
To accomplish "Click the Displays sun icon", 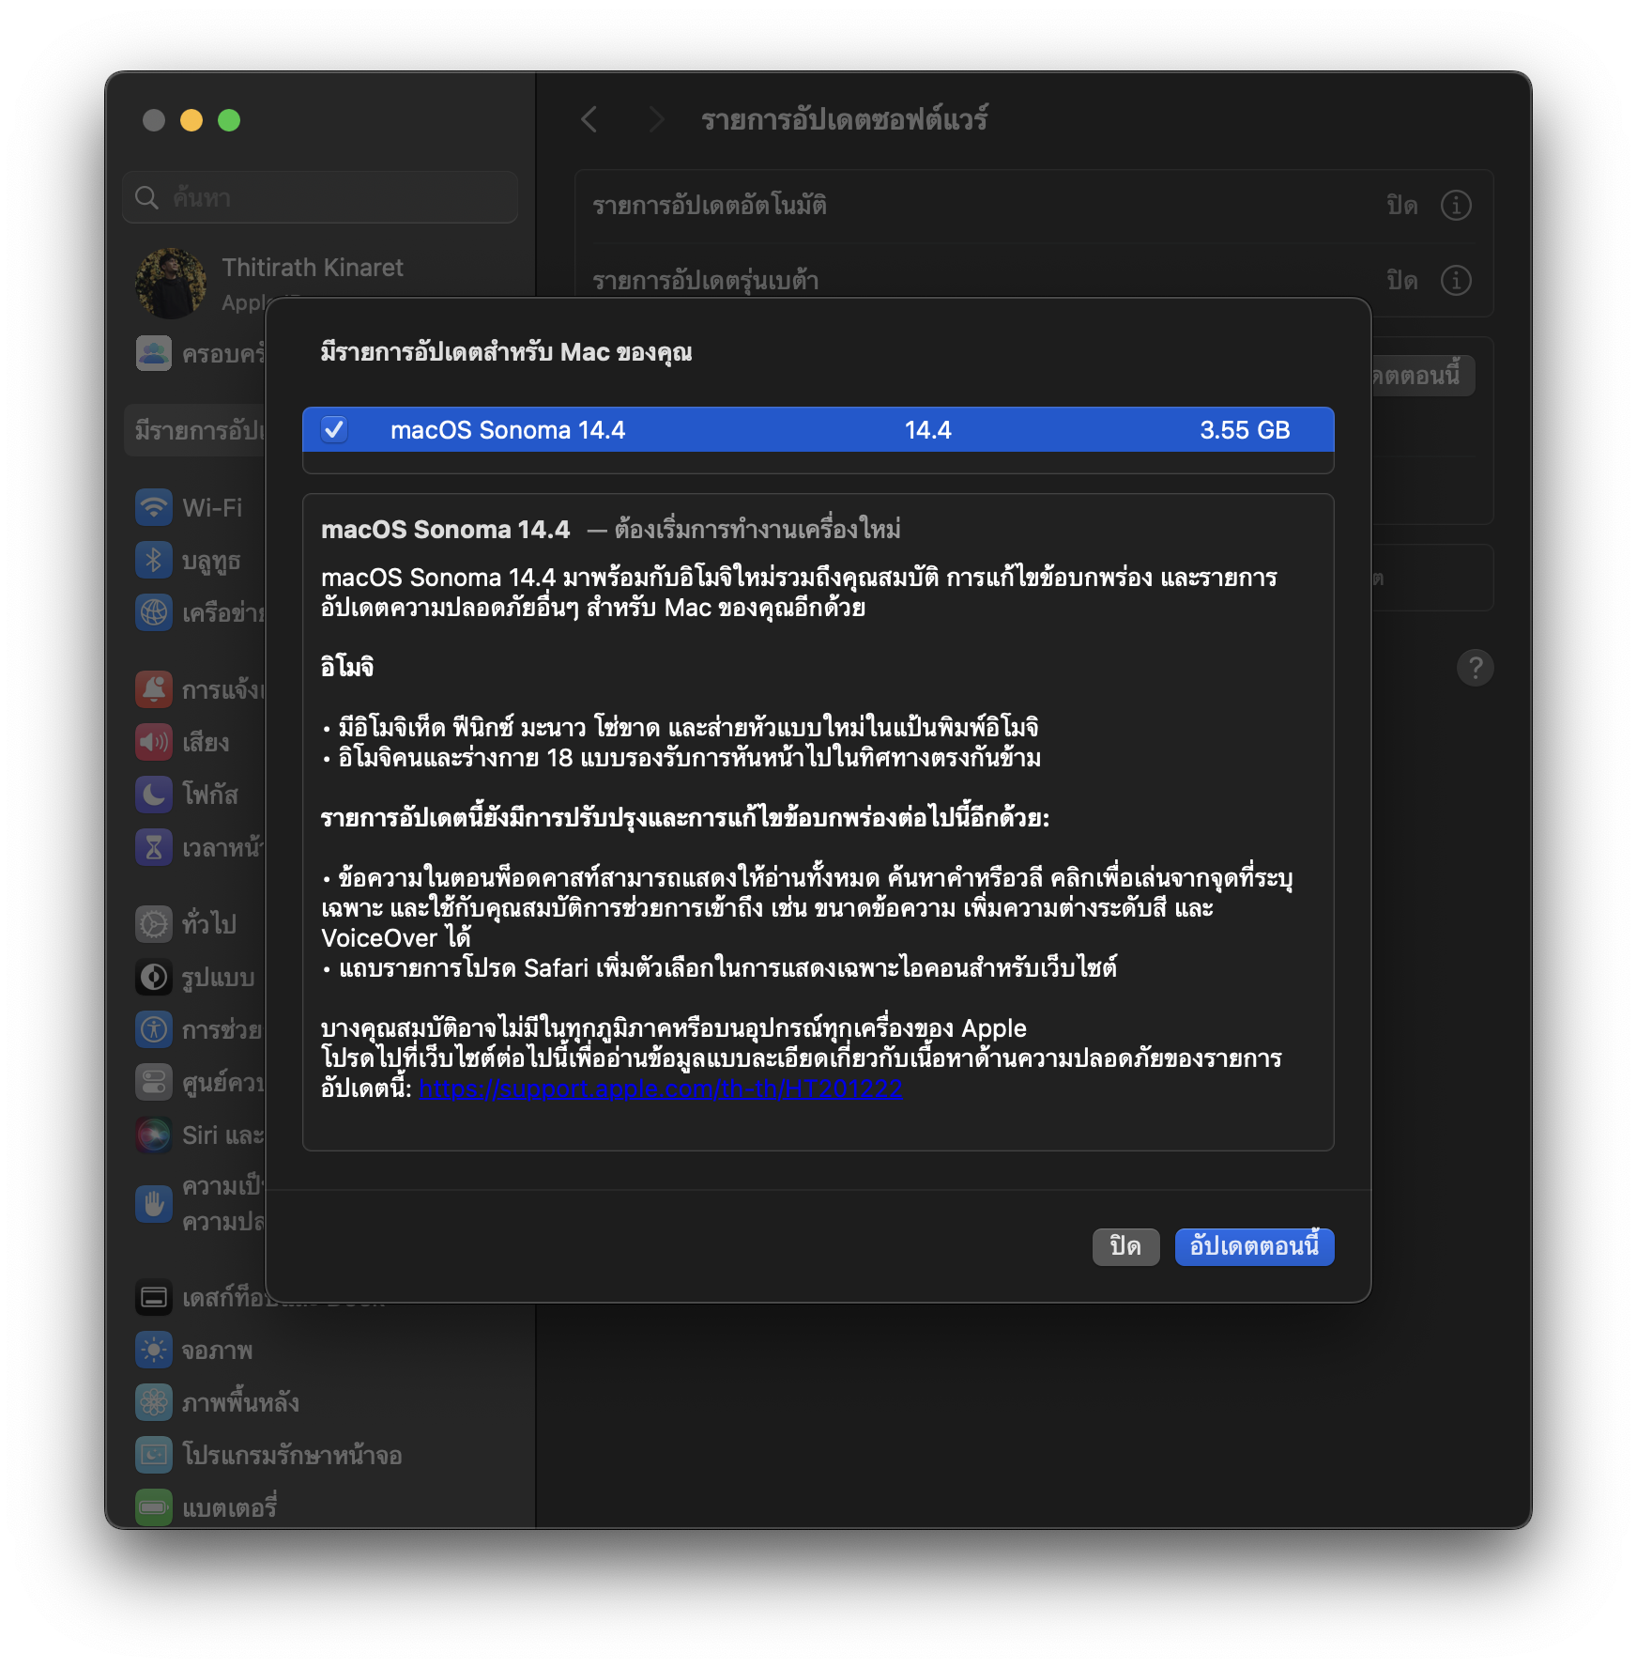I will click(154, 1350).
